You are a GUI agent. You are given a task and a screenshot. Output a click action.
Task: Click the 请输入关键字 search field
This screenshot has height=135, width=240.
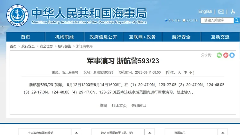tap(217, 20)
